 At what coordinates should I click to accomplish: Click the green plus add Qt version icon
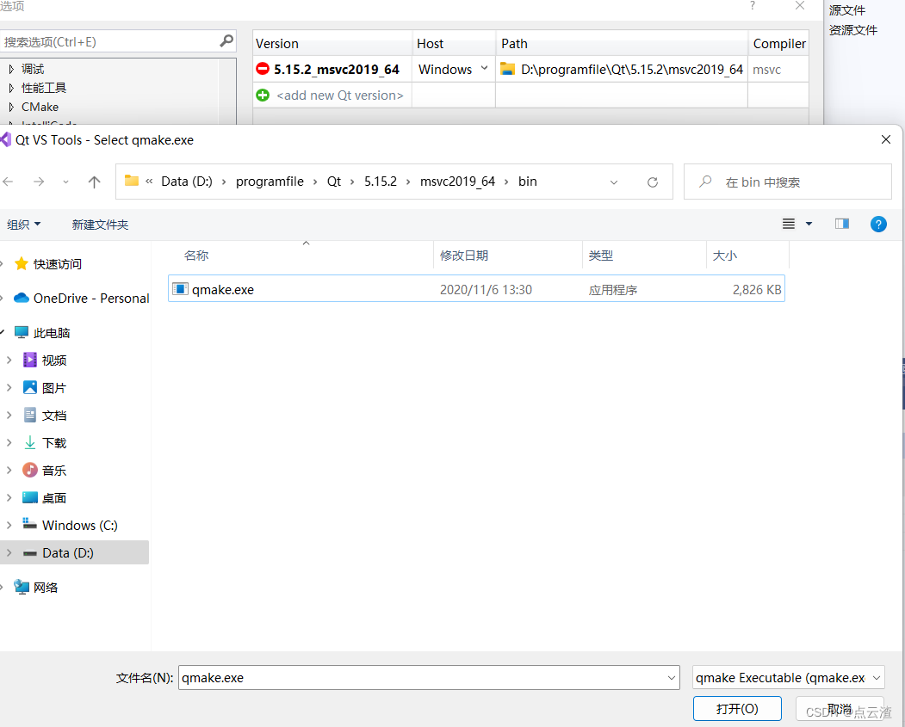[x=263, y=95]
